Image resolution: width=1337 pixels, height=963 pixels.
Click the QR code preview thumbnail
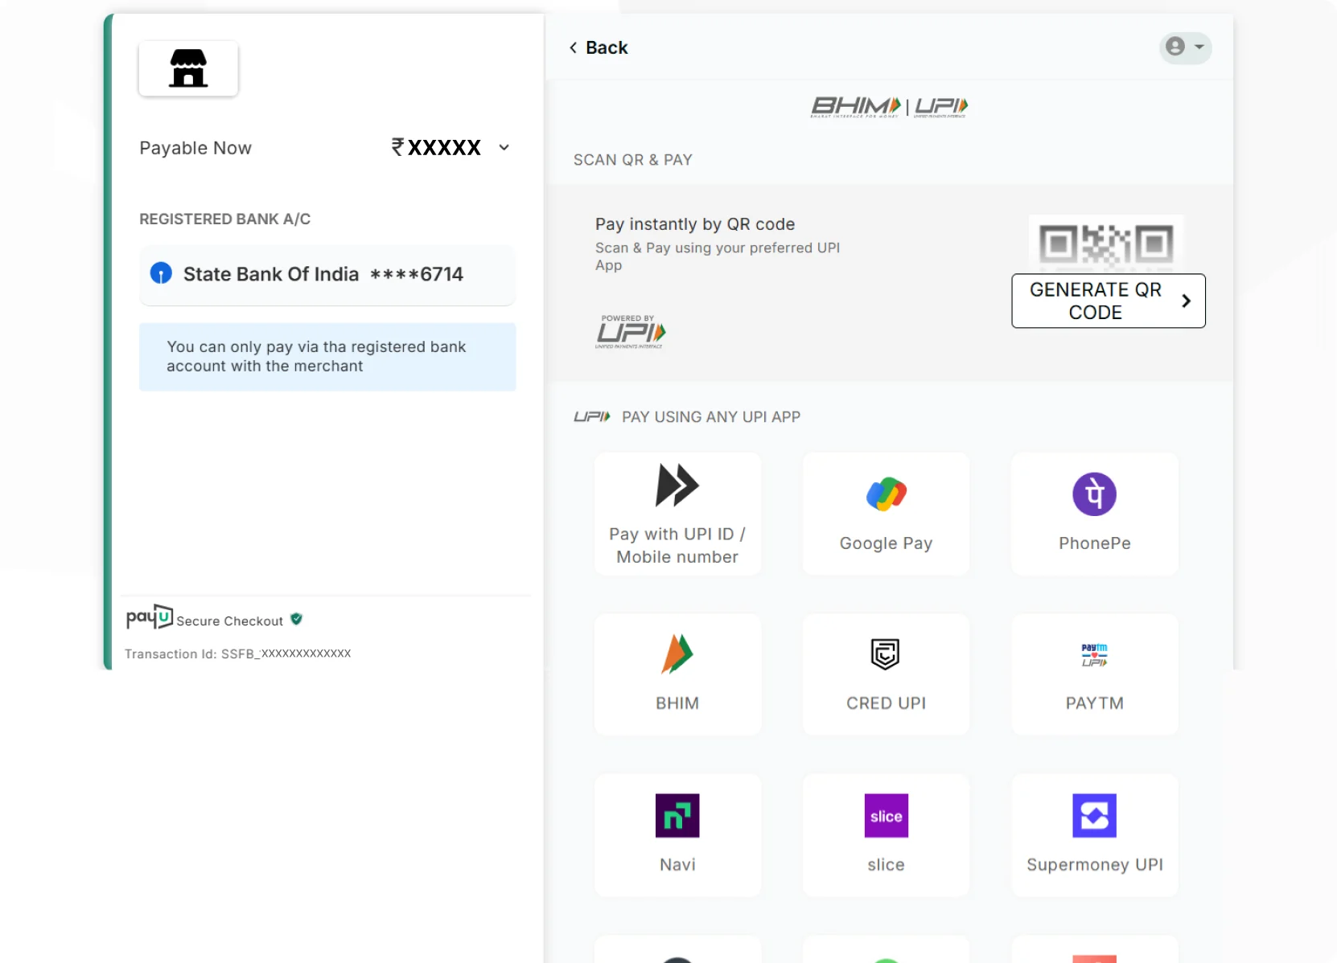click(1106, 244)
